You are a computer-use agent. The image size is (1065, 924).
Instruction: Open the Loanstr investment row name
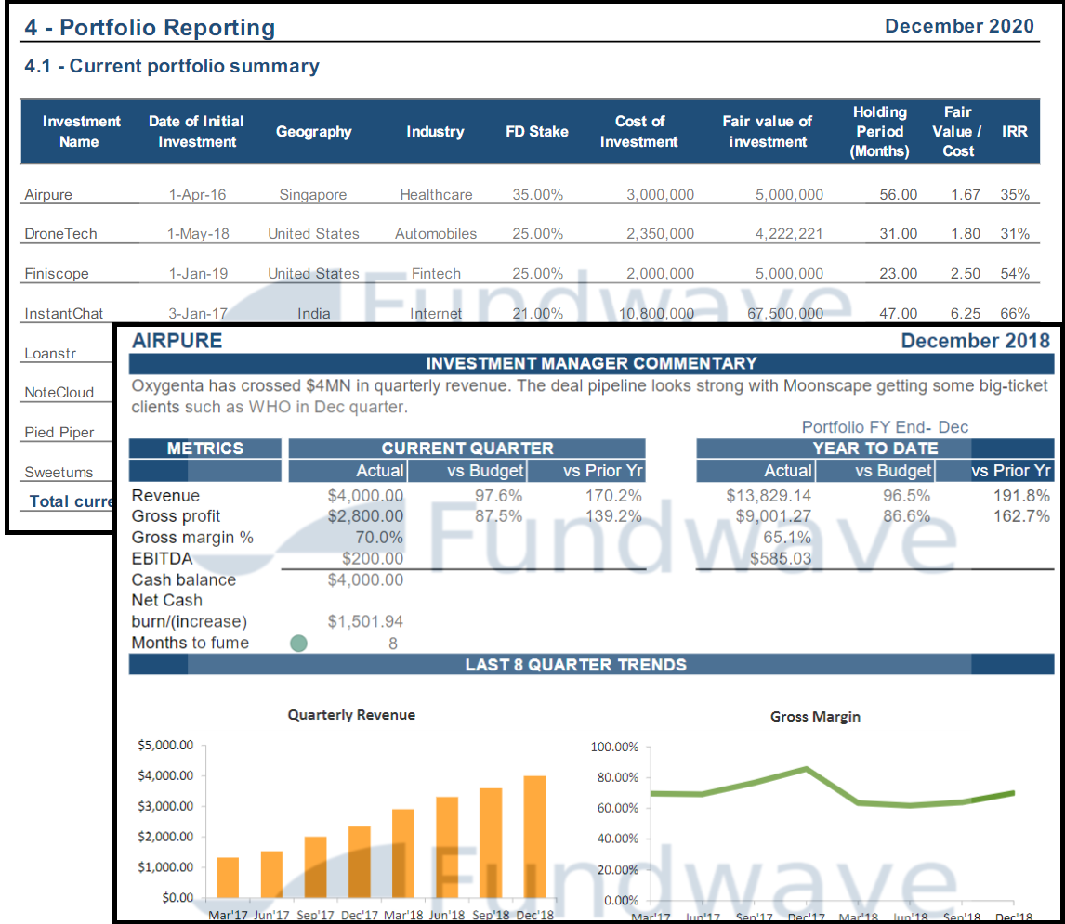[50, 354]
